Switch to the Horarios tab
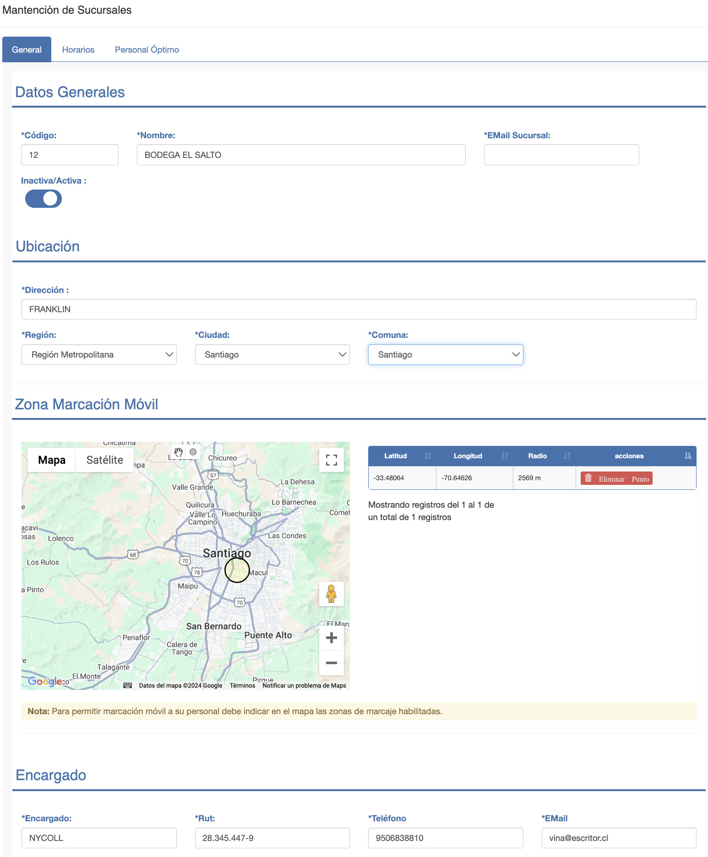This screenshot has width=708, height=857. click(78, 49)
